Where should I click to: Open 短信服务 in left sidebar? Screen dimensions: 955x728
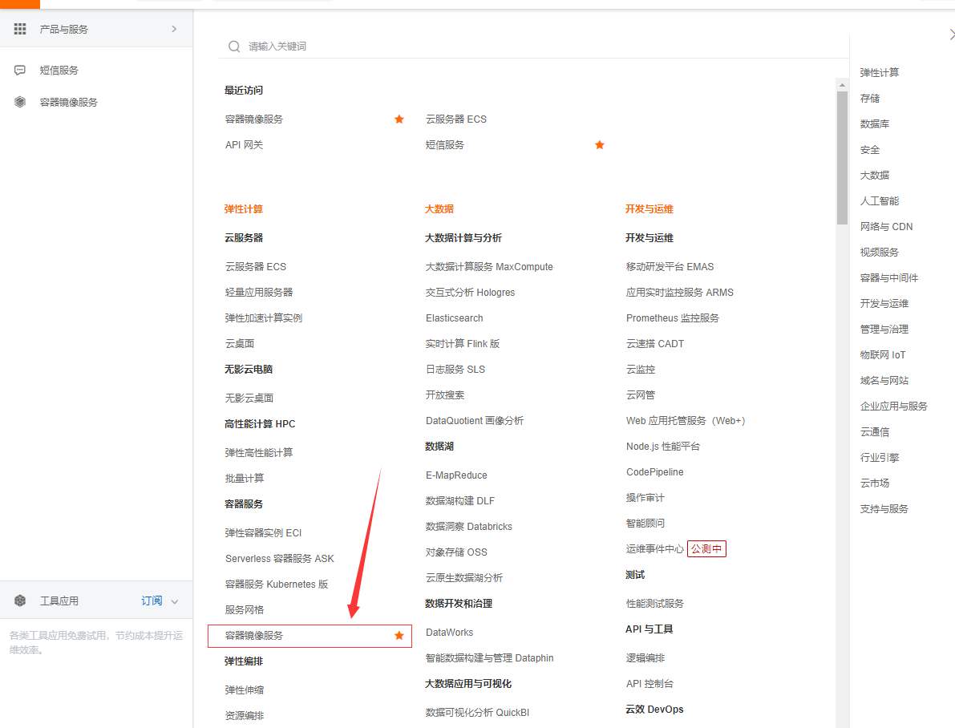(x=59, y=70)
